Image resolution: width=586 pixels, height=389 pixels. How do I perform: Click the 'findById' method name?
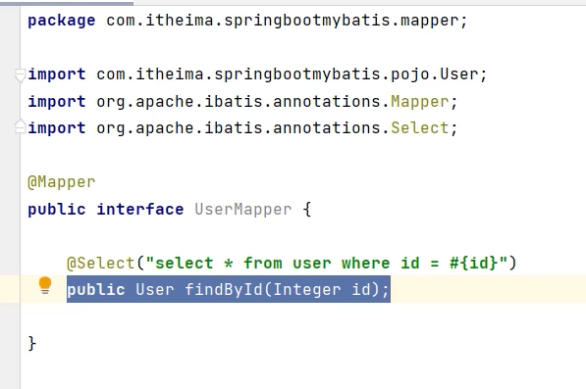224,289
